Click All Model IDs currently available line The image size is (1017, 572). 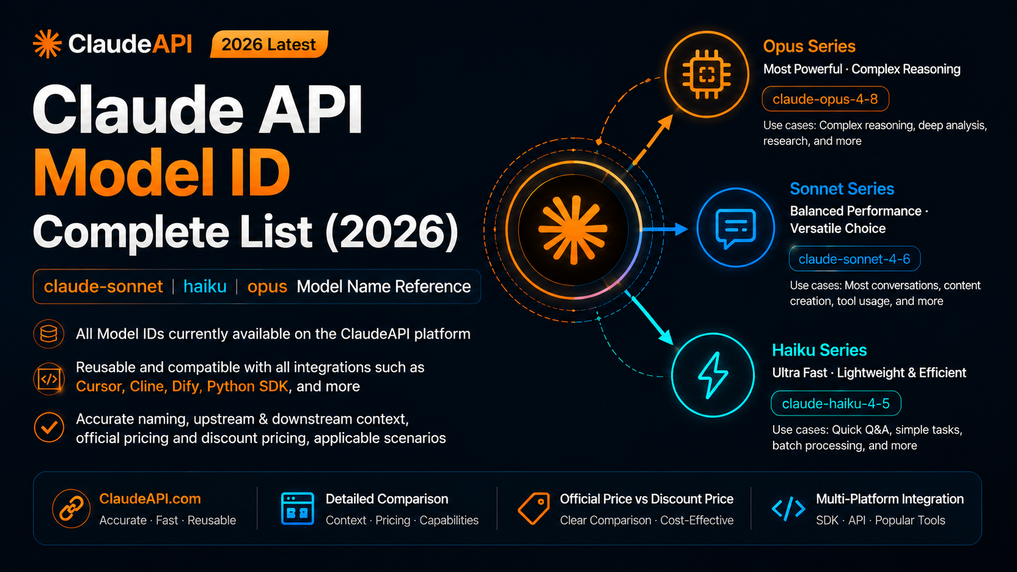[273, 334]
